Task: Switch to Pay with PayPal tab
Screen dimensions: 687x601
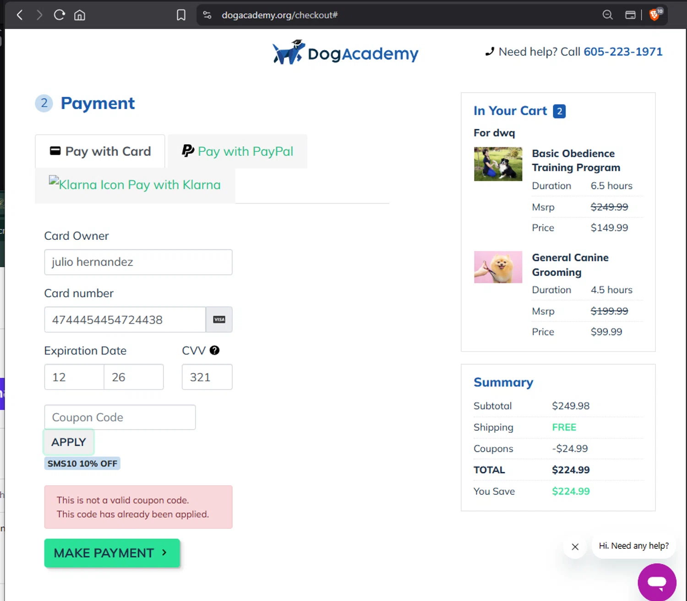Action: 237,151
